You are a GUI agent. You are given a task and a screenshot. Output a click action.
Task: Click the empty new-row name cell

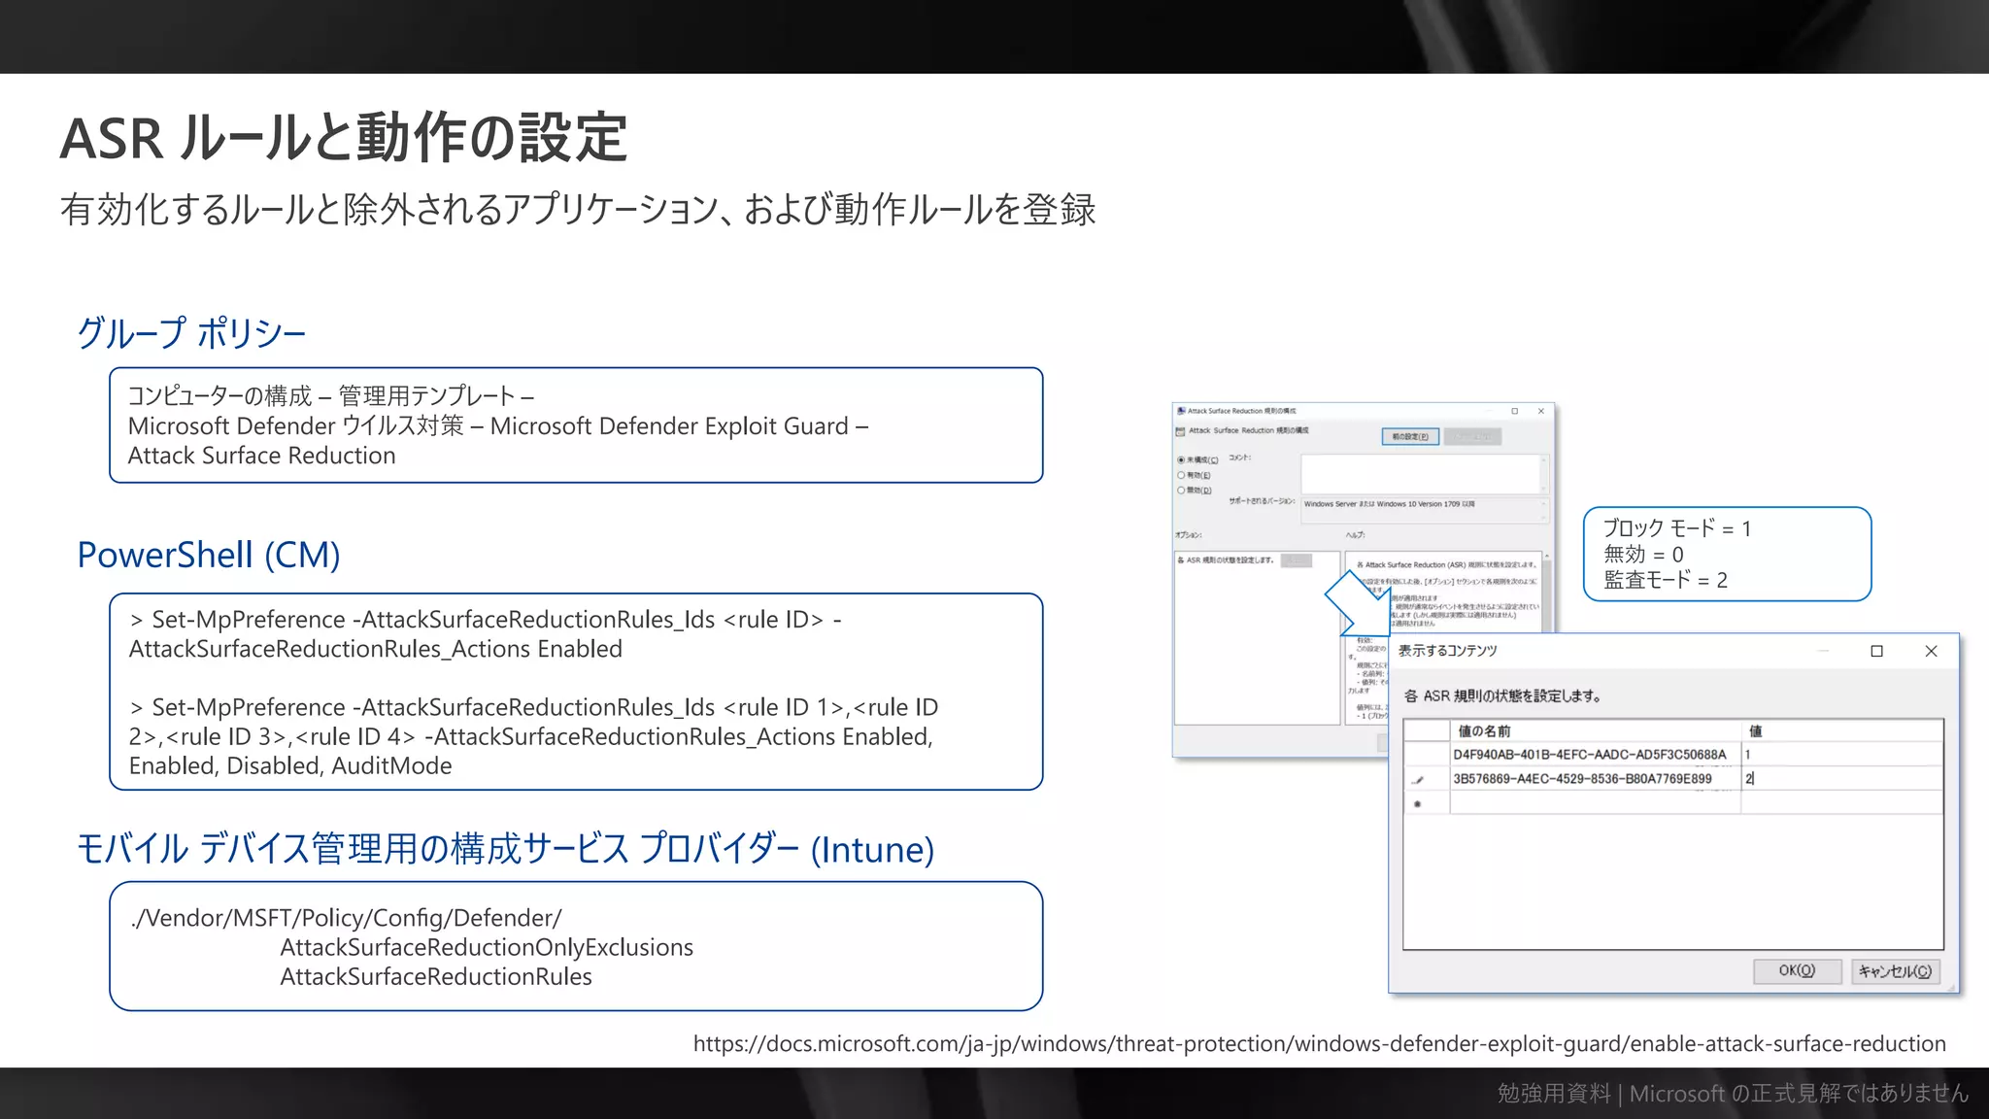coord(1595,802)
